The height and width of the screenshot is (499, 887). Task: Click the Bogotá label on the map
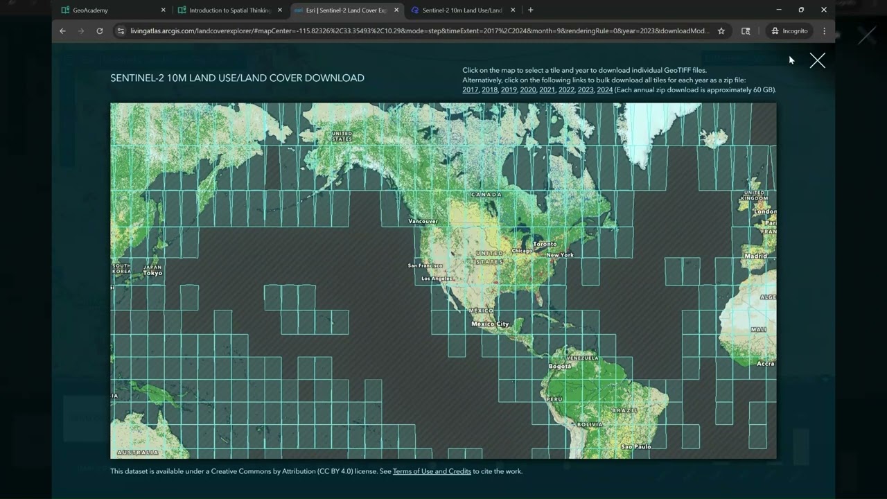(560, 366)
